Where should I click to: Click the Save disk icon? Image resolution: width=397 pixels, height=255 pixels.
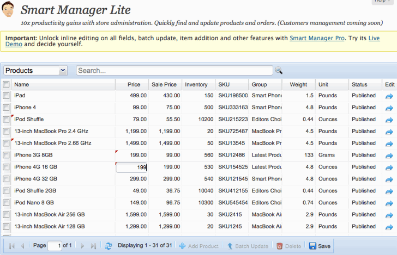[x=312, y=246]
